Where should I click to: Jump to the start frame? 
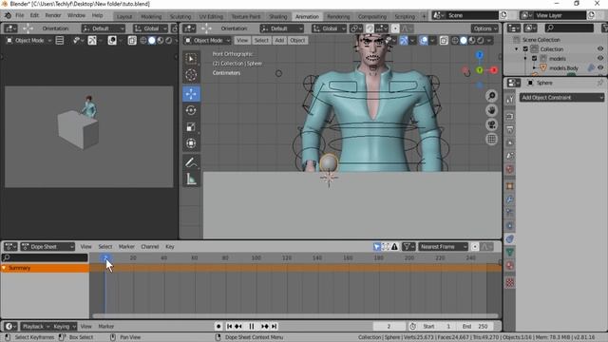point(229,327)
